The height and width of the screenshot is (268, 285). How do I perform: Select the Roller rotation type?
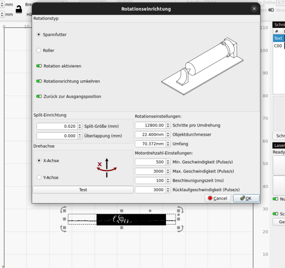pos(38,50)
